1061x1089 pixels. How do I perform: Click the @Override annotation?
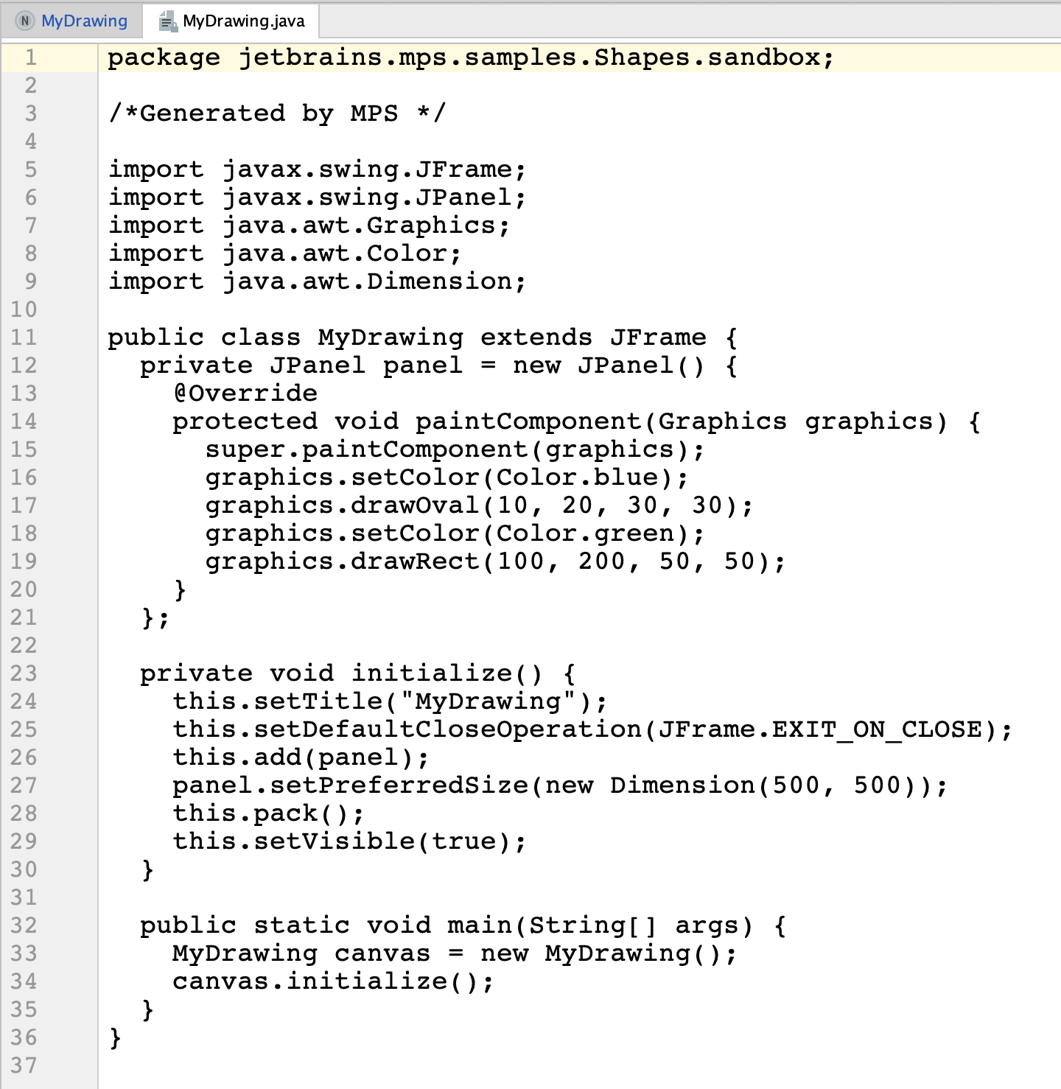245,393
